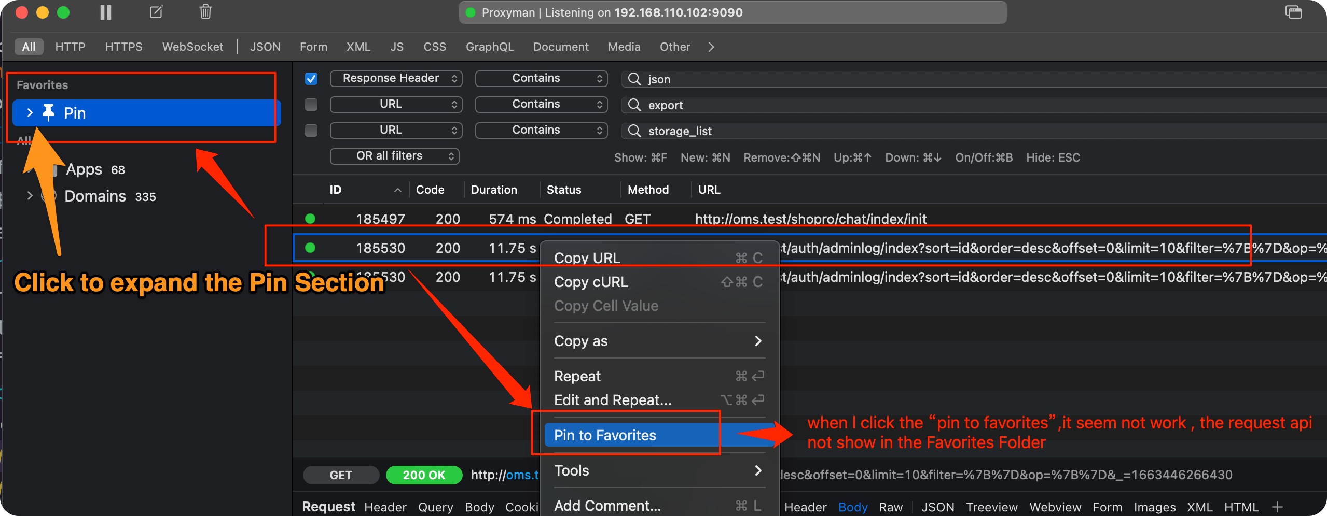Click the search magnifier next to export
The width and height of the screenshot is (1327, 516).
[634, 105]
